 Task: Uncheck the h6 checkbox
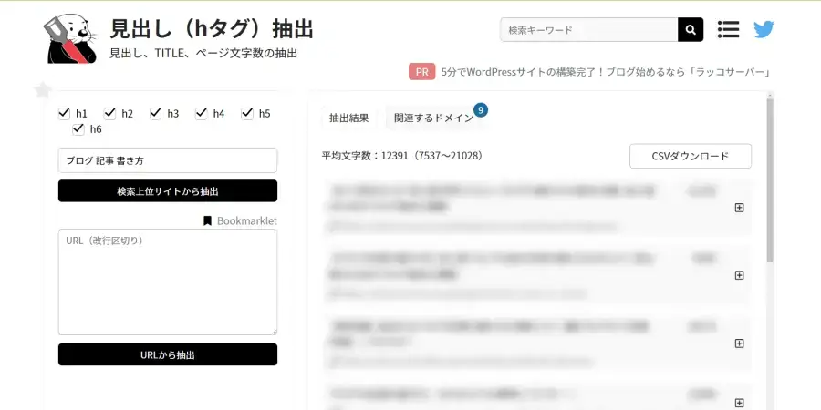coord(78,128)
